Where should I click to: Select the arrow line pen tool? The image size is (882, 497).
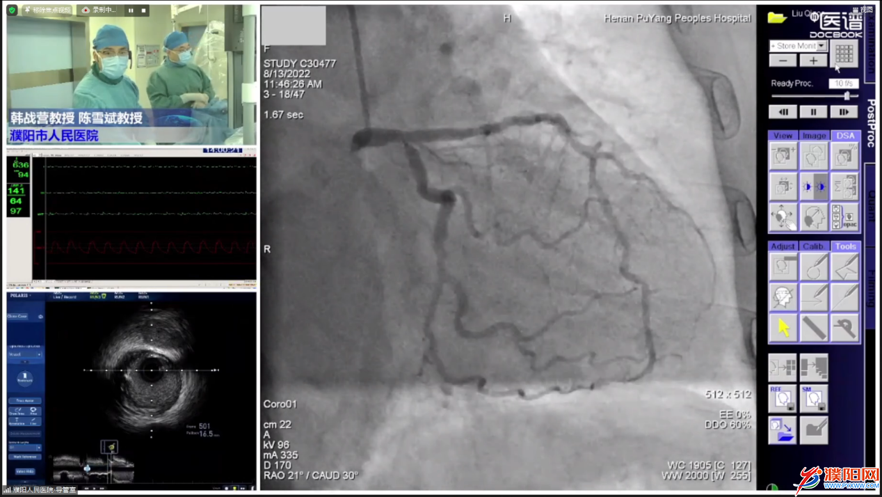[x=813, y=297]
